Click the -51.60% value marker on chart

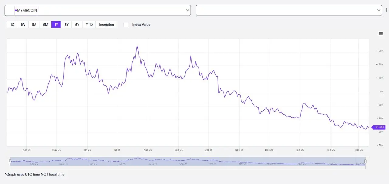(378, 127)
